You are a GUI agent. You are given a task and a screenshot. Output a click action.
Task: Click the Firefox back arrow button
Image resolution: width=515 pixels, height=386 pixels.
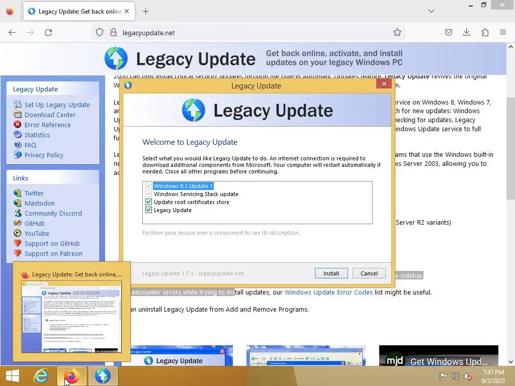tap(12, 33)
